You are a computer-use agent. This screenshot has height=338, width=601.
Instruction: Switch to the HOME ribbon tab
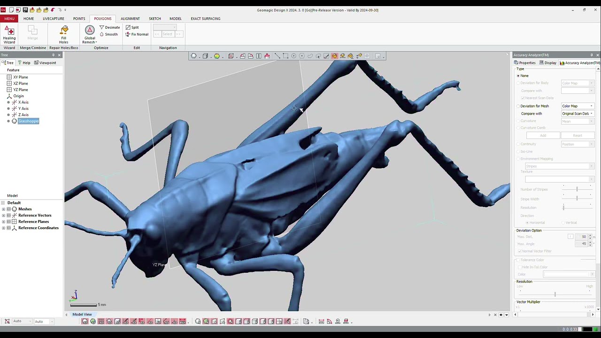29,19
